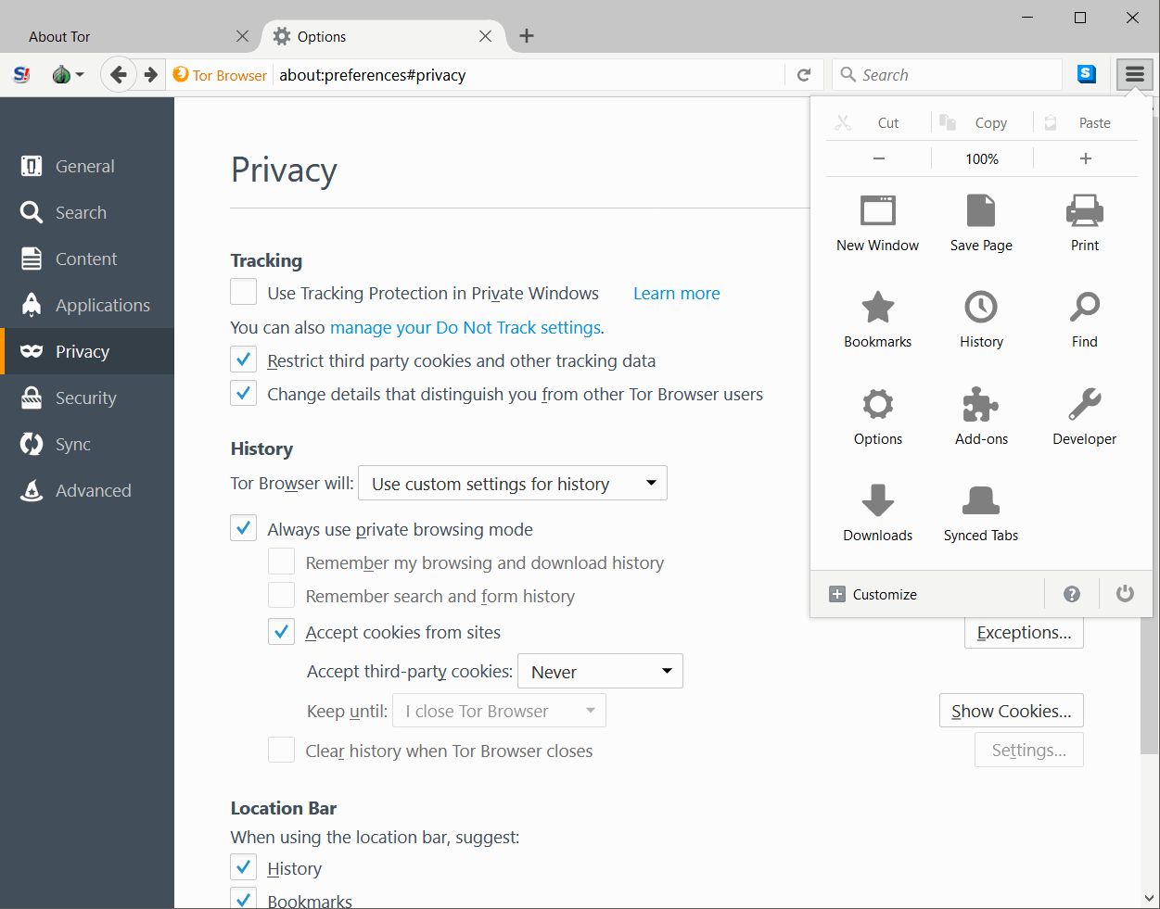The image size is (1160, 909).
Task: Uncheck Always use private browsing mode
Action: point(244,529)
